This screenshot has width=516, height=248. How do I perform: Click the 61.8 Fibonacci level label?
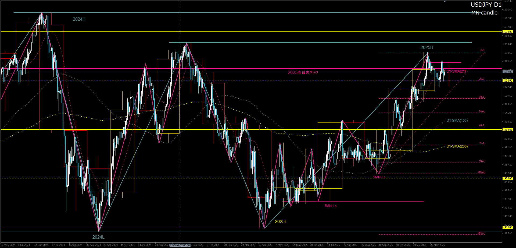point(481,125)
